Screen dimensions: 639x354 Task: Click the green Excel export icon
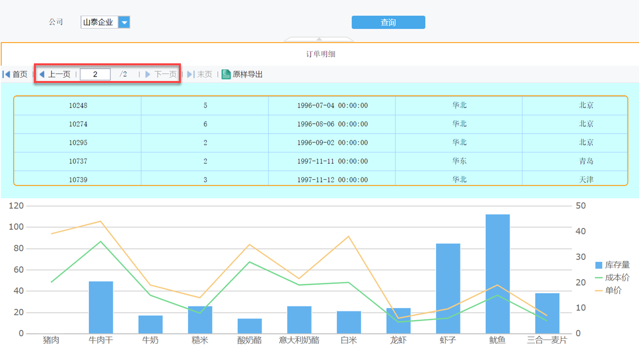point(226,74)
